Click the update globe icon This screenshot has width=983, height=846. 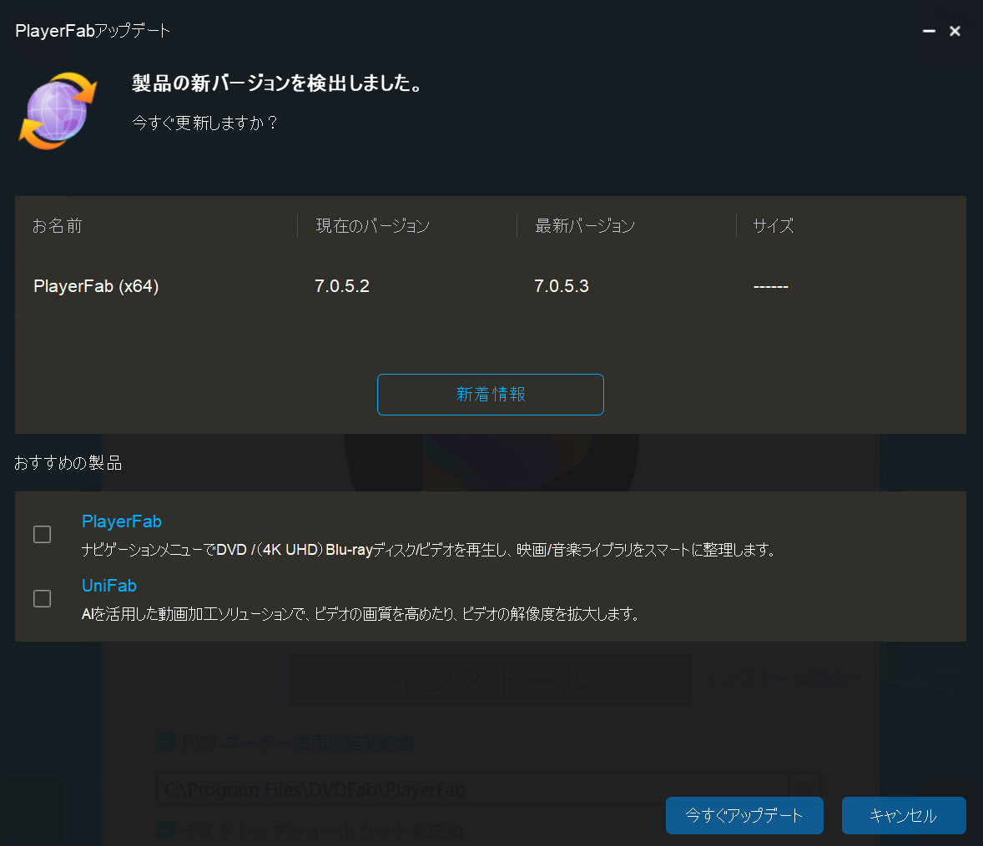(58, 111)
